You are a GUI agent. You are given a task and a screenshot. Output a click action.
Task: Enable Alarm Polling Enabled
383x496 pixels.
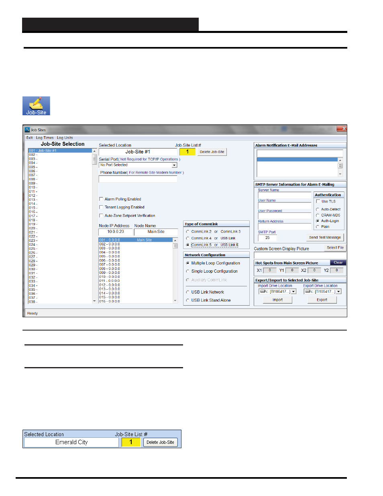[101, 199]
